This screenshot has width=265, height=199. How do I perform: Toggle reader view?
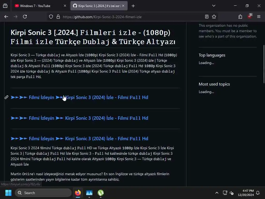pyautogui.click(x=207, y=17)
